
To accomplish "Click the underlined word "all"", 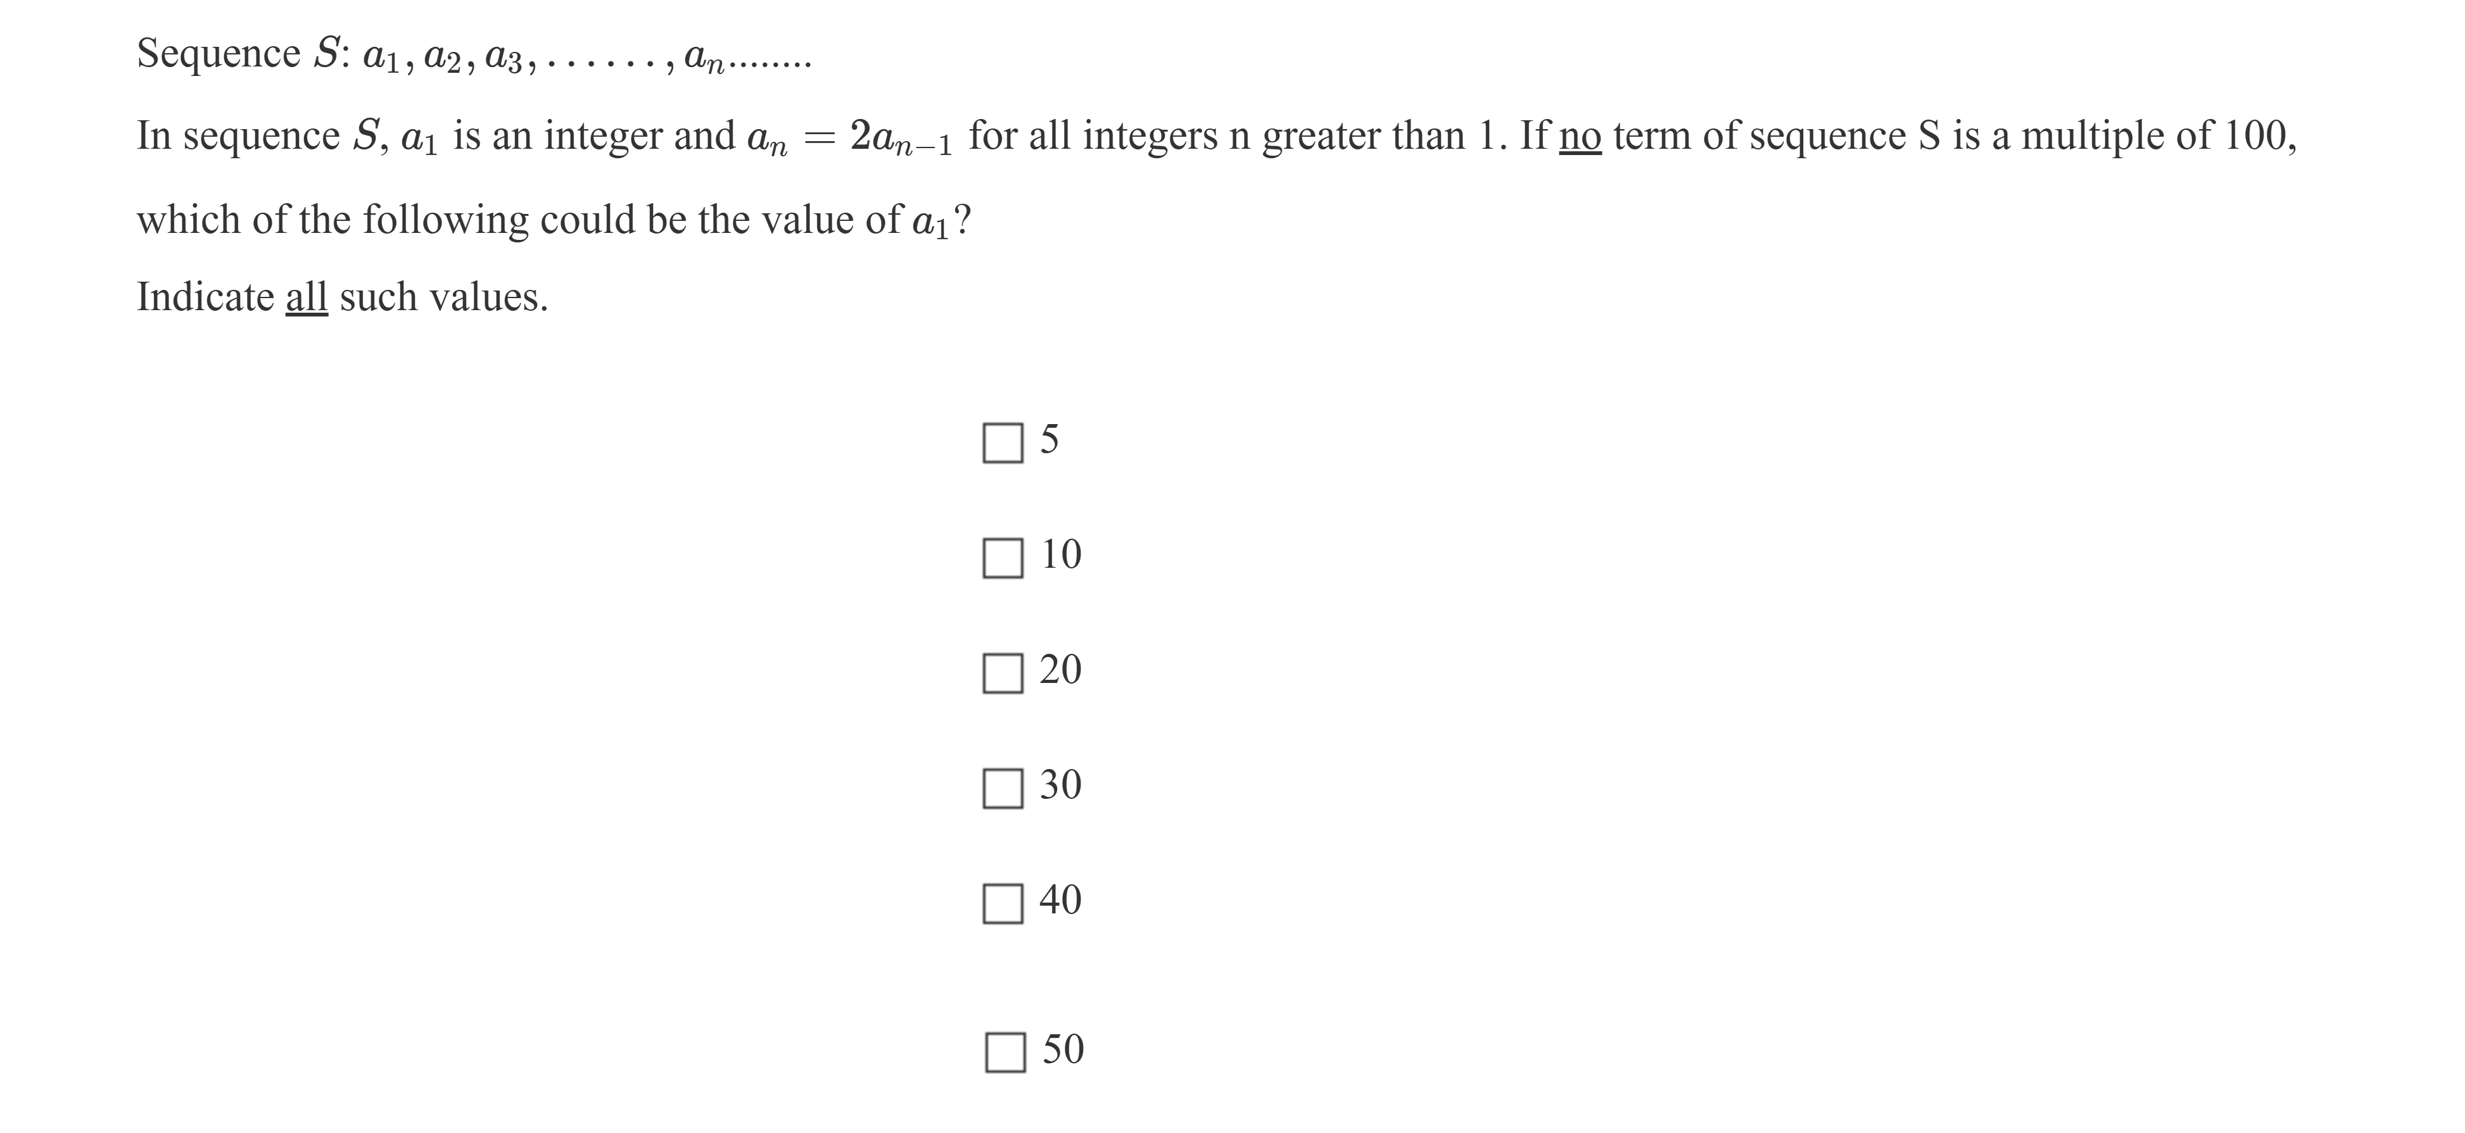I will tap(306, 297).
